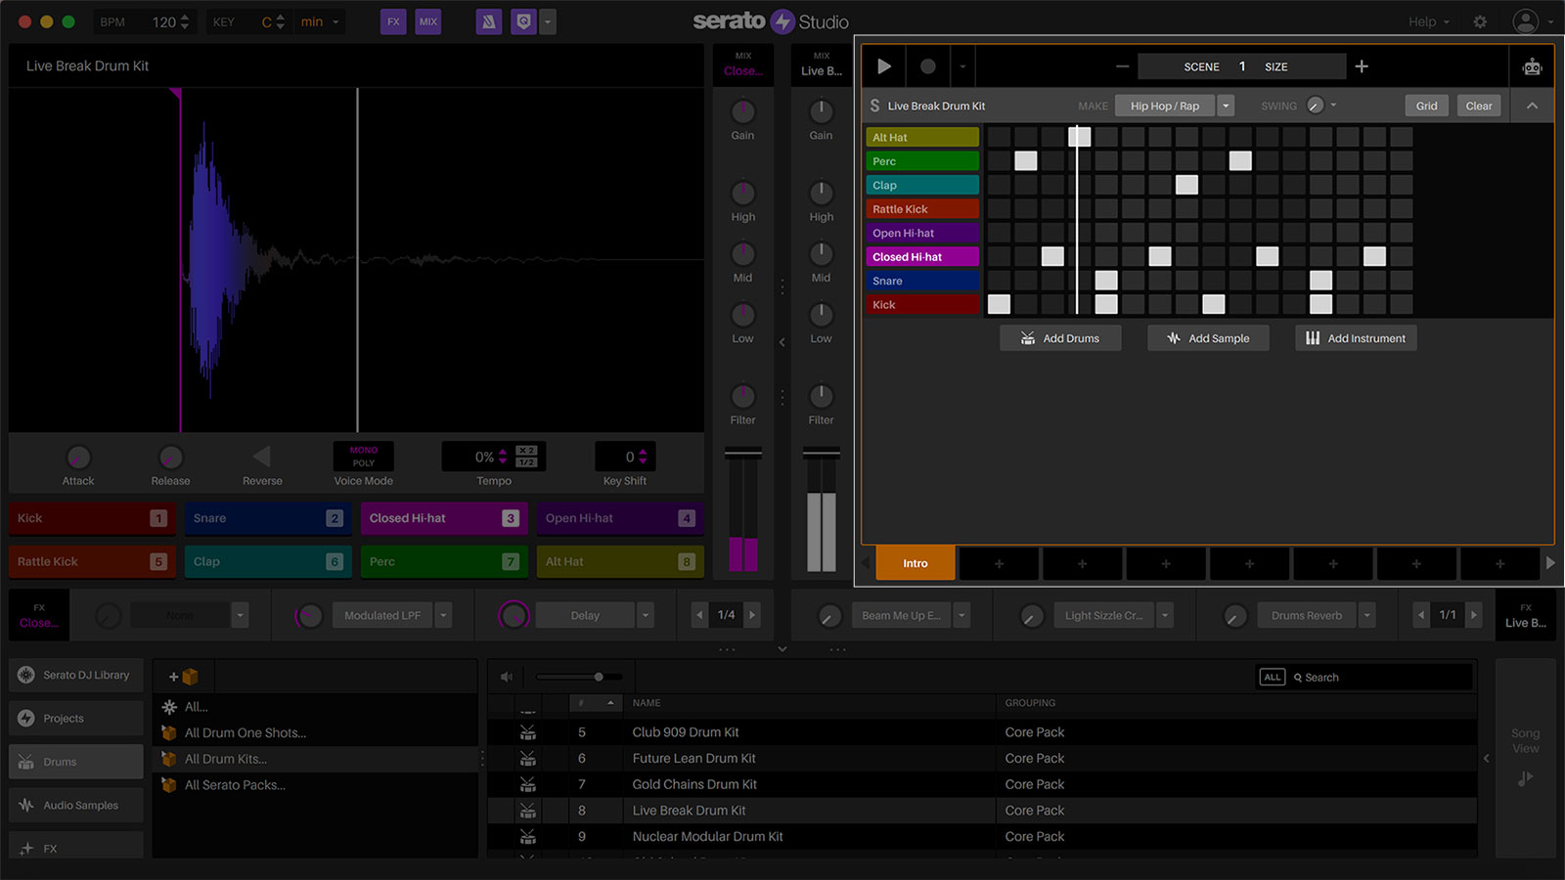Toggle the Mono/Poly voice mode
Image resolution: width=1565 pixels, height=880 pixels.
coord(364,457)
